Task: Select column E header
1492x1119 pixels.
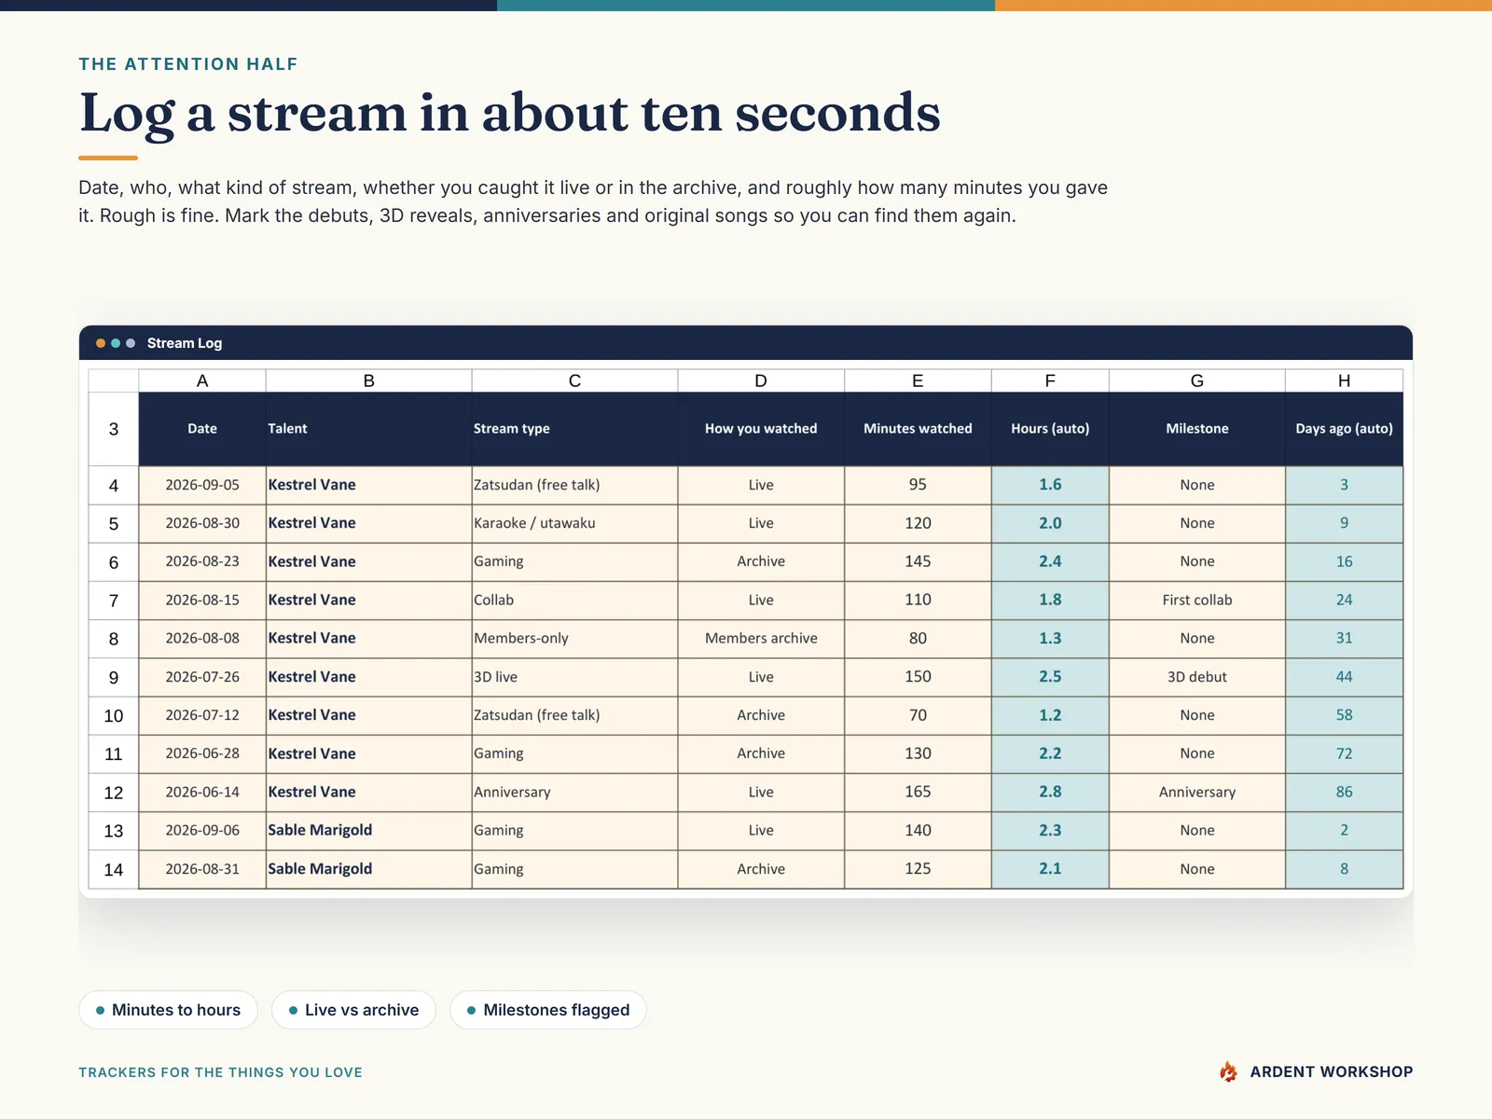Action: [918, 380]
